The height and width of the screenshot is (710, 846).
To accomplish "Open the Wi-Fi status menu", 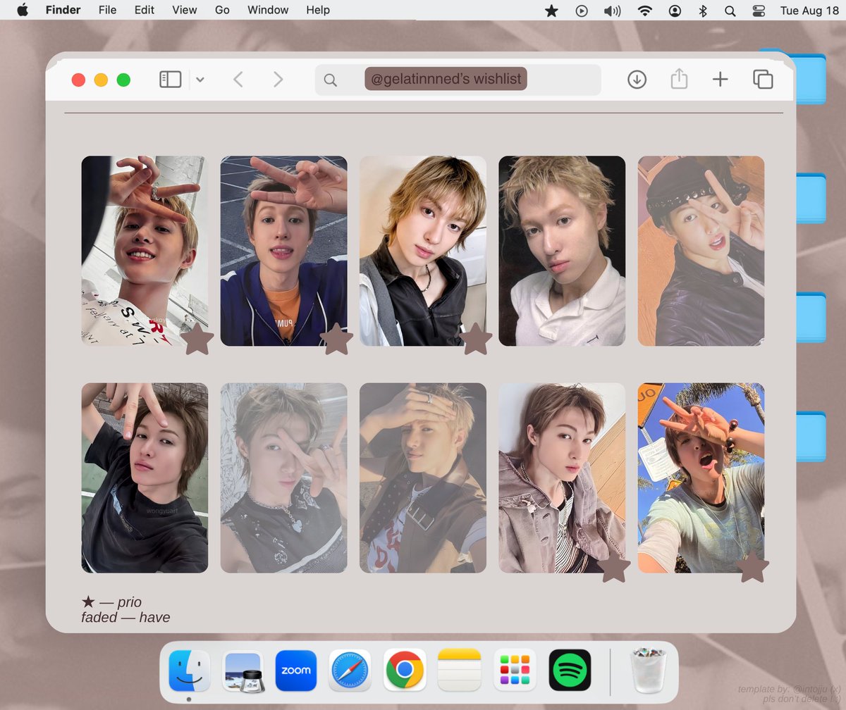I will coord(644,11).
